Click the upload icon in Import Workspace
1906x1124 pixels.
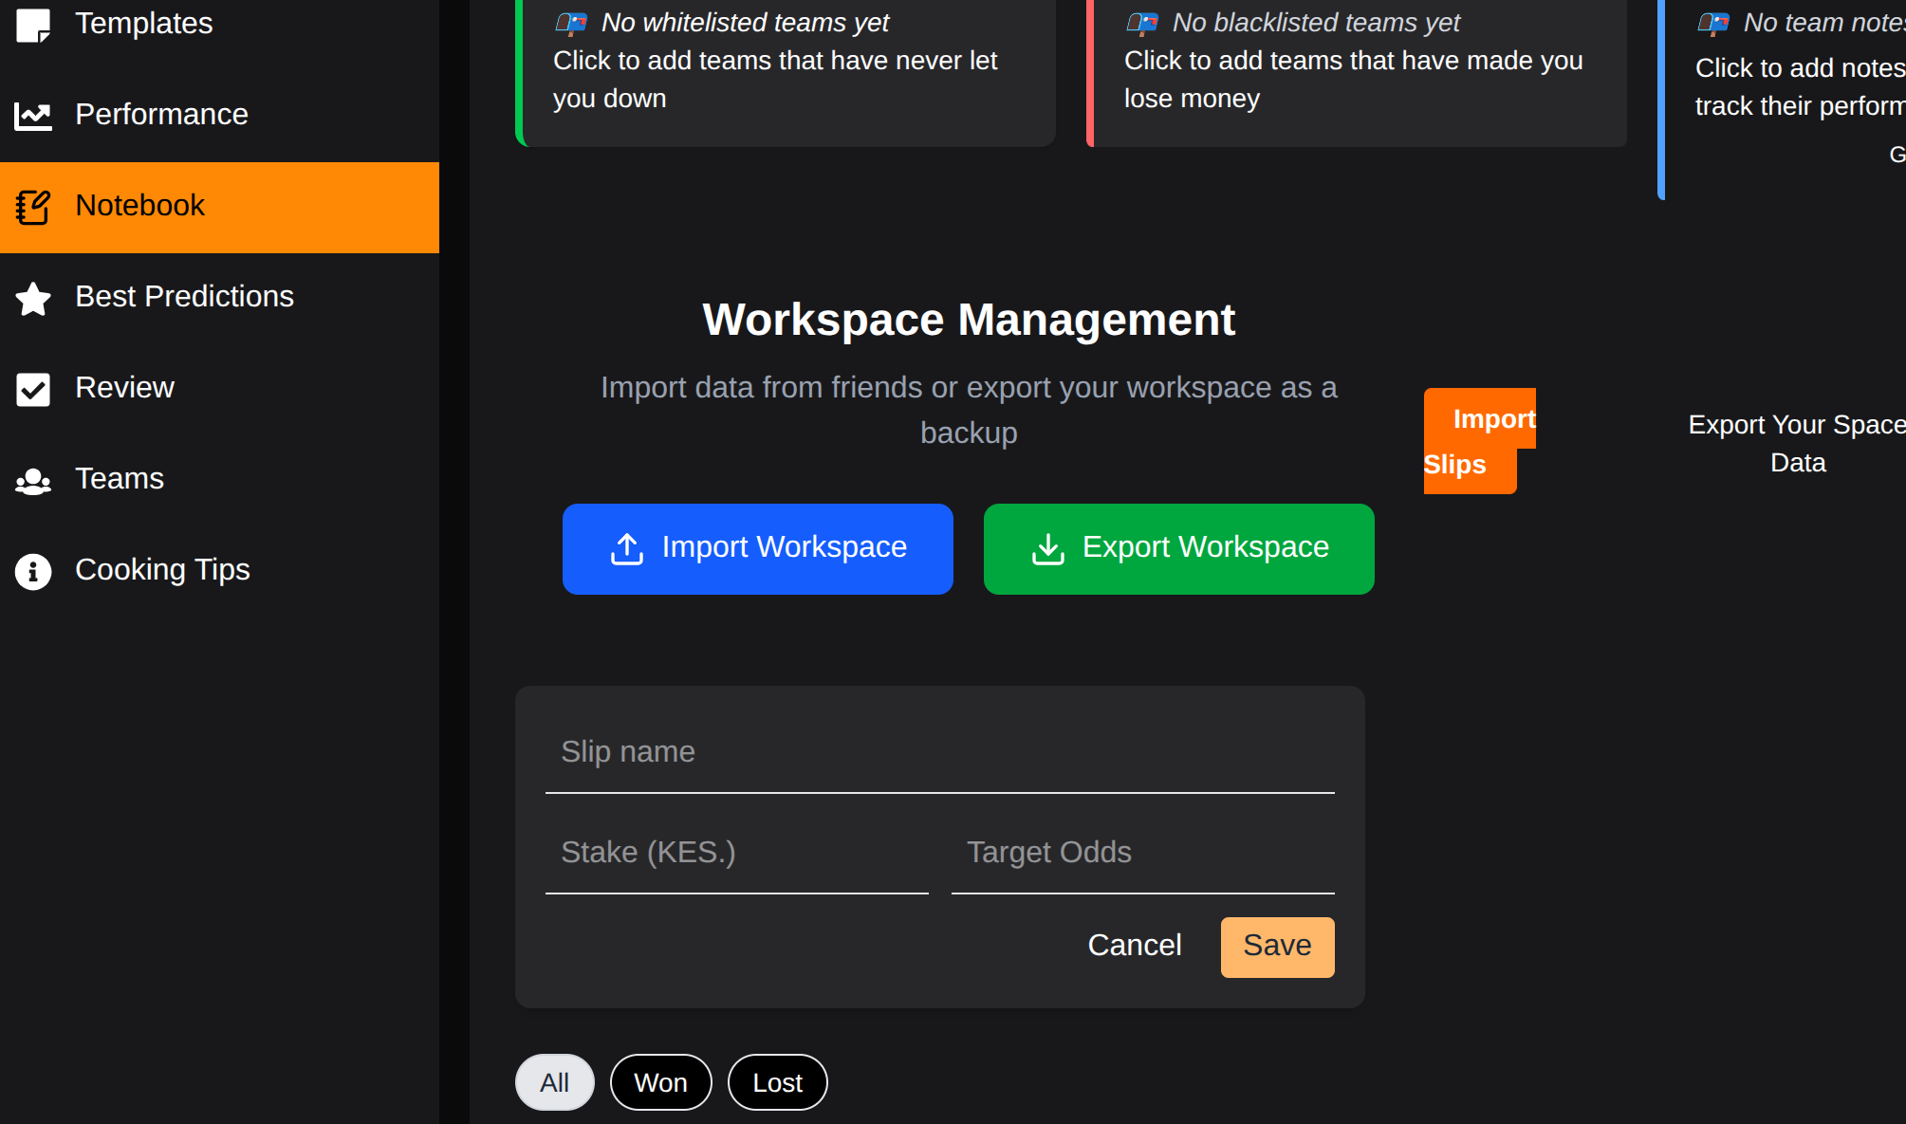(x=626, y=548)
